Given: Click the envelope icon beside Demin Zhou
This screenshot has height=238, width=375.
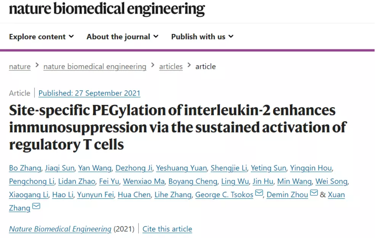Looking at the screenshot, I should tap(314, 193).
